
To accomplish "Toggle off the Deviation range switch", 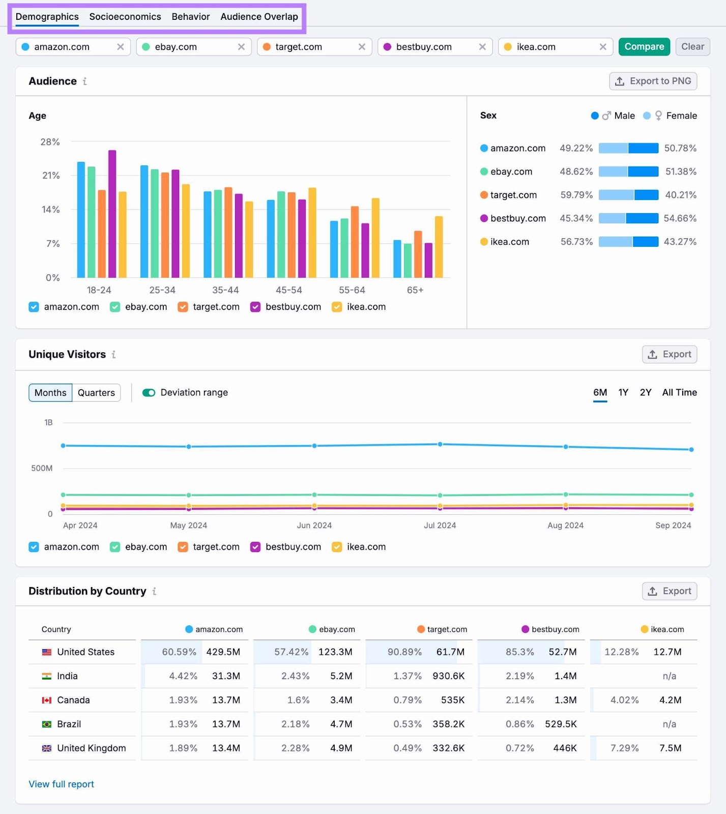I will click(x=149, y=393).
